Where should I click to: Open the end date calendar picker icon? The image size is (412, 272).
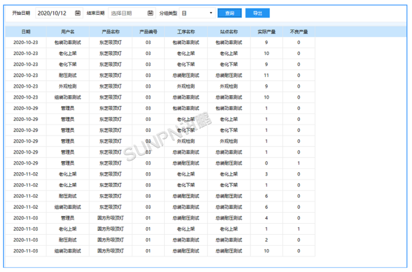[x=151, y=13]
